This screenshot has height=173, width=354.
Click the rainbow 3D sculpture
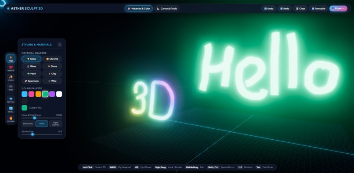point(153,100)
